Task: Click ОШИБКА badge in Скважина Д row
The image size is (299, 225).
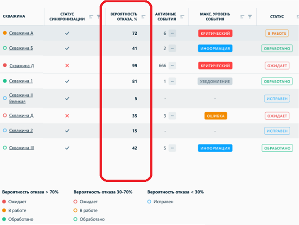Action: [x=216, y=116]
